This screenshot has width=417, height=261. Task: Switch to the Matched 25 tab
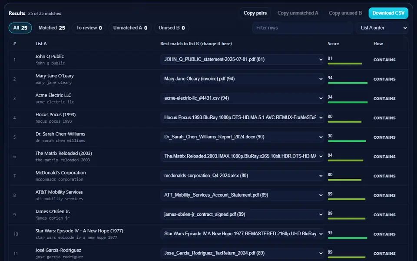tap(52, 28)
